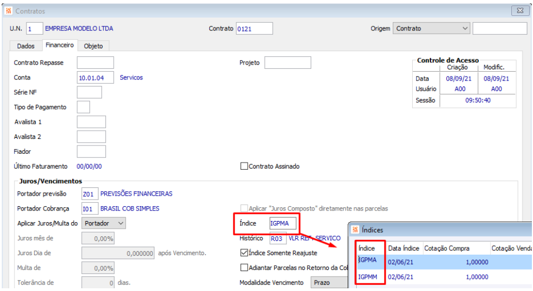
Task: Click the U.N. input field
Action: click(34, 29)
